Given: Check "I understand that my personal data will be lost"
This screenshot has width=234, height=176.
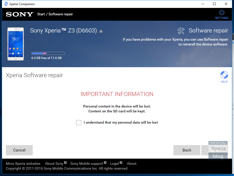Looking at the screenshot, I should [78, 122].
